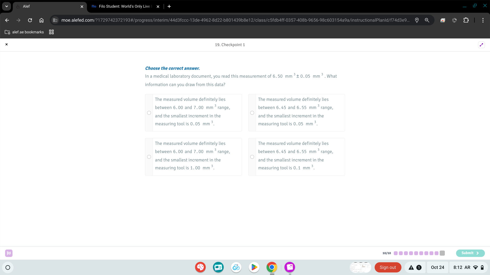The width and height of the screenshot is (490, 275).
Task: Click the purple flag icon at bottom left
Action: click(9, 253)
